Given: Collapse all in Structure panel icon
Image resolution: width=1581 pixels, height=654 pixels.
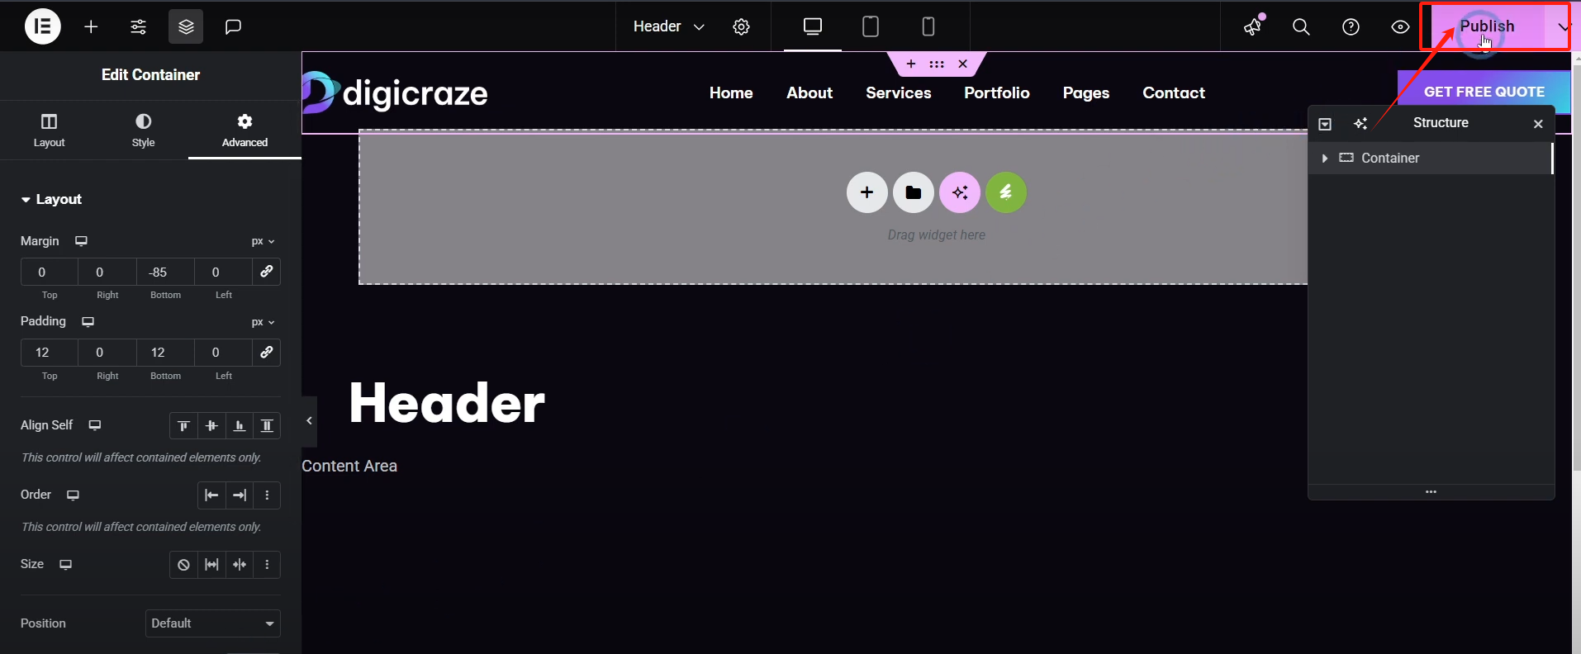Looking at the screenshot, I should [1325, 124].
